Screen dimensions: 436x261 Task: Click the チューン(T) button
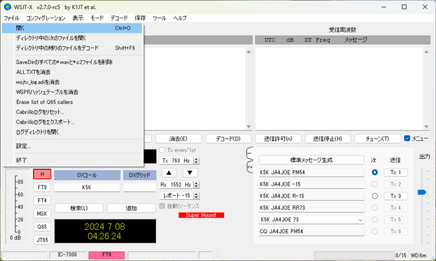tap(377, 139)
